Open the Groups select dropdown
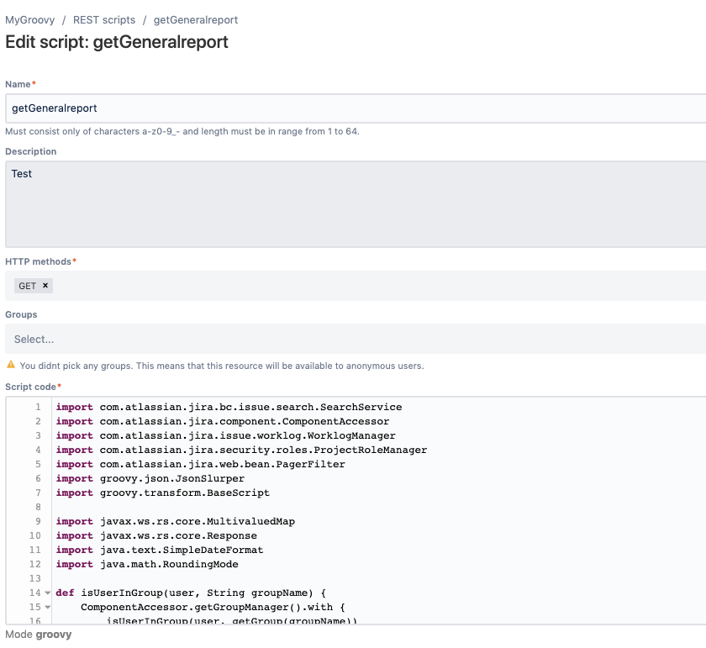The image size is (706, 648). 356,339
